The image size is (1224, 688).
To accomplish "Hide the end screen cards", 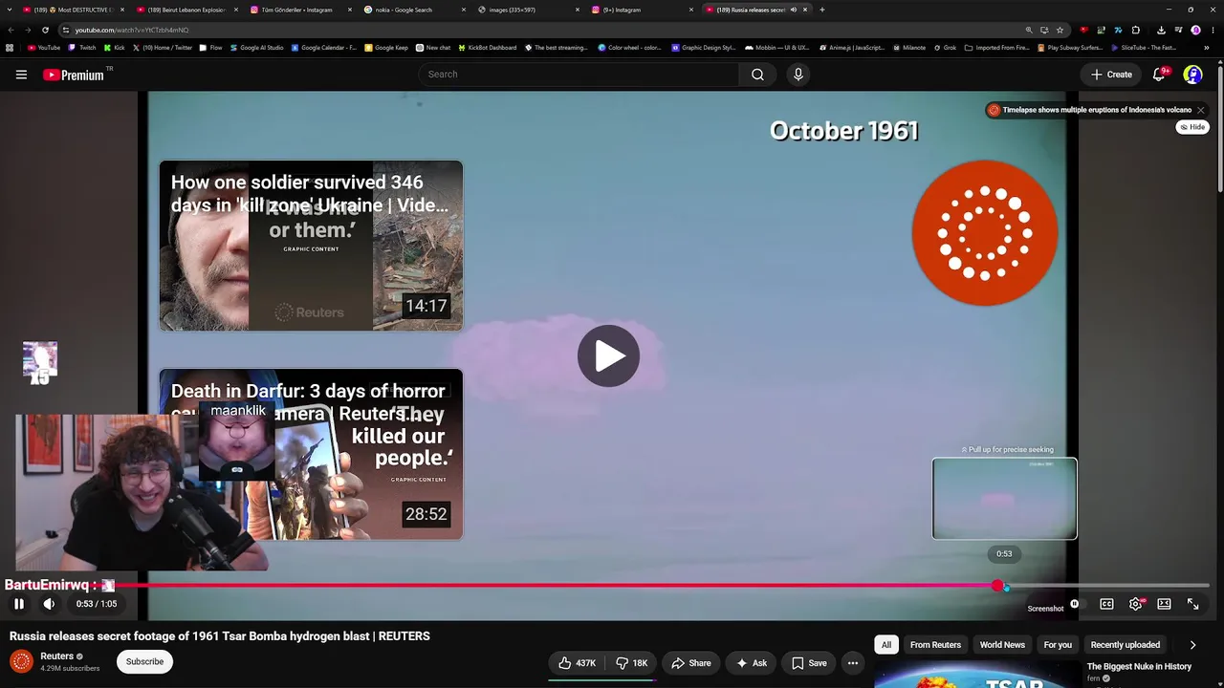I will point(1192,127).
